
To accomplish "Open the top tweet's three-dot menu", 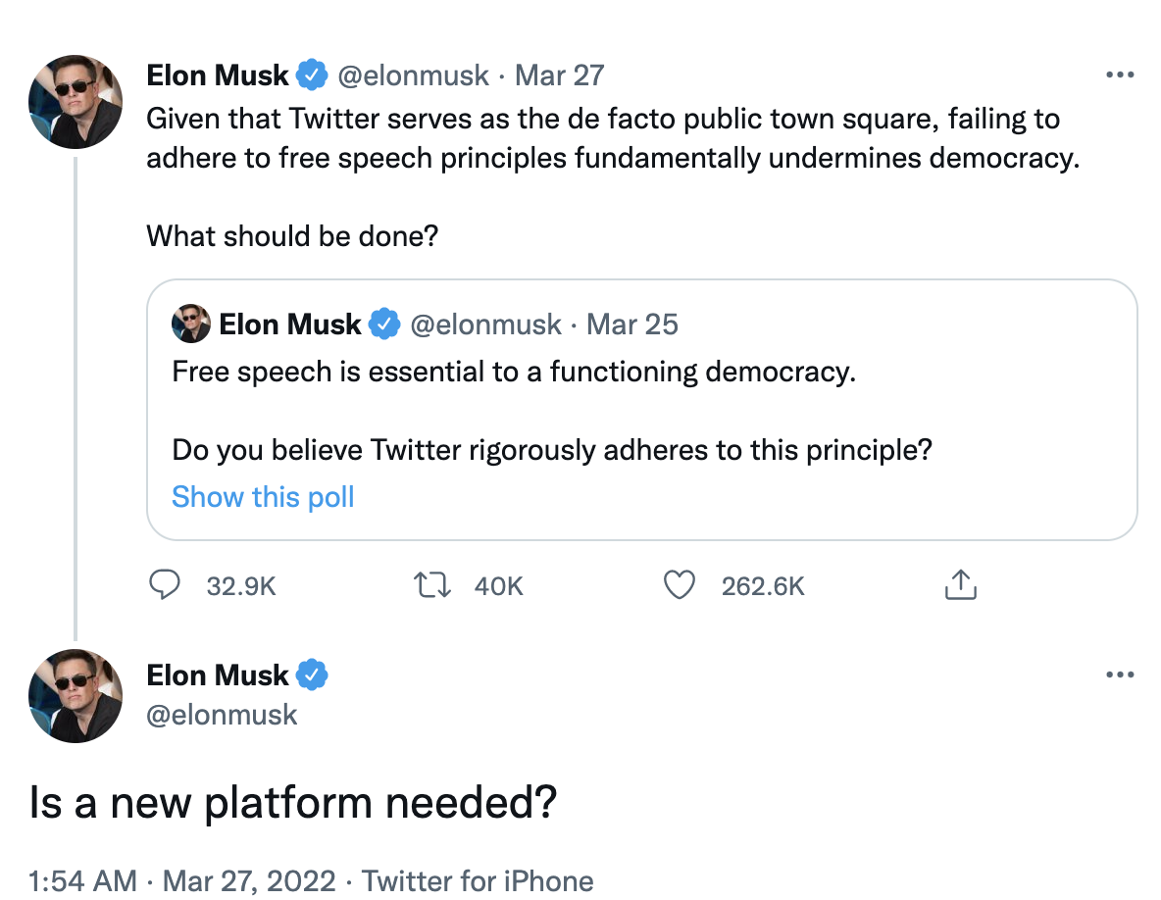I will [1119, 75].
